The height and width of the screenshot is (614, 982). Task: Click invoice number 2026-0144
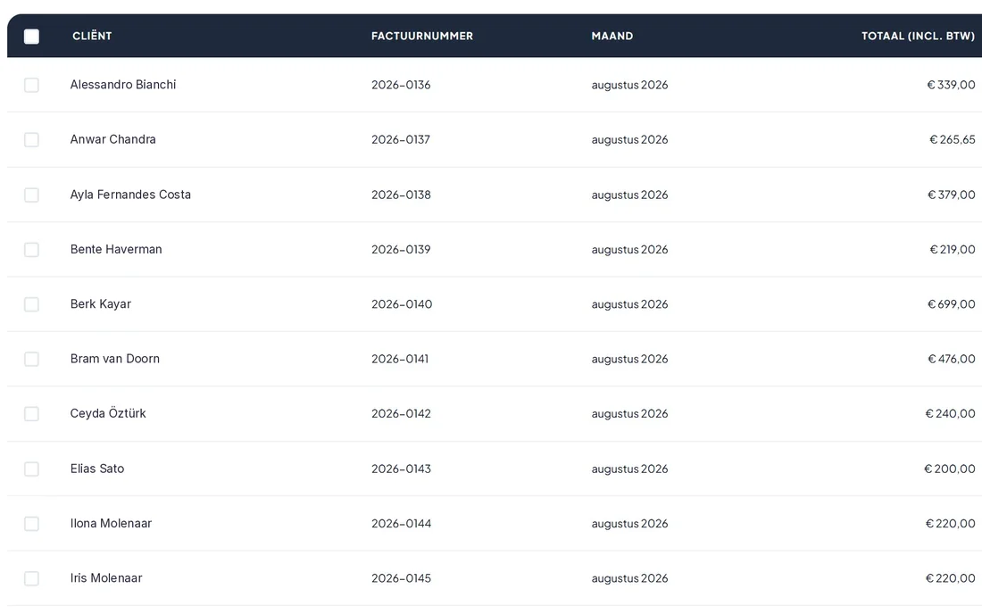point(402,523)
